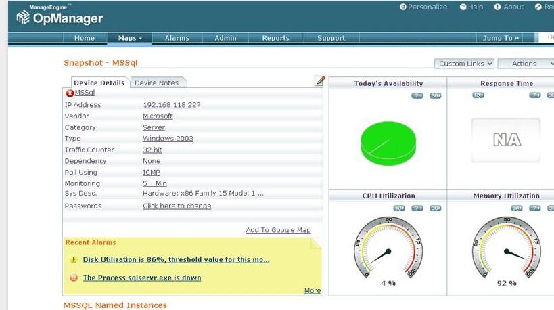The image size is (554, 310).
Task: Click the None dependency link
Action: tap(152, 161)
